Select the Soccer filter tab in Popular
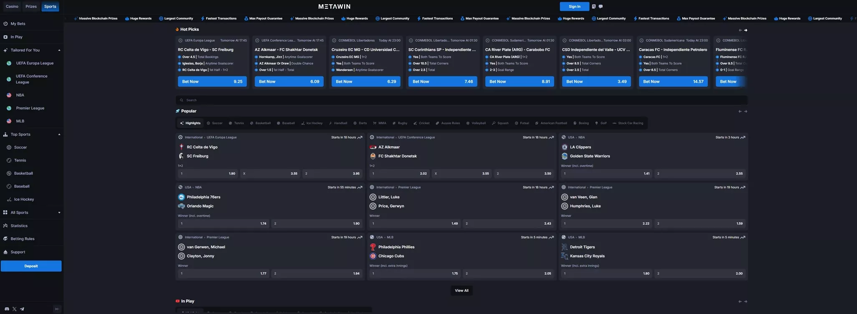The width and height of the screenshot is (857, 314). (x=215, y=123)
